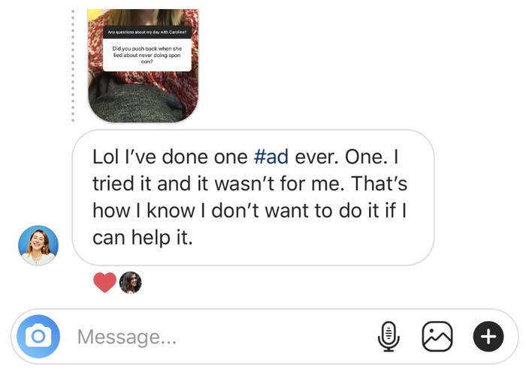The image size is (526, 384).
Task: Follow the #ad hashtag link
Action: tap(271, 157)
